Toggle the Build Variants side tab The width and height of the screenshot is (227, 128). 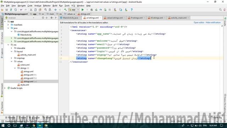pyautogui.click(x=2, y=90)
